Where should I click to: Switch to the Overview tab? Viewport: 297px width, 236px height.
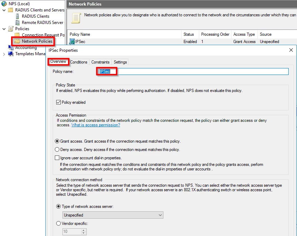pyautogui.click(x=58, y=61)
